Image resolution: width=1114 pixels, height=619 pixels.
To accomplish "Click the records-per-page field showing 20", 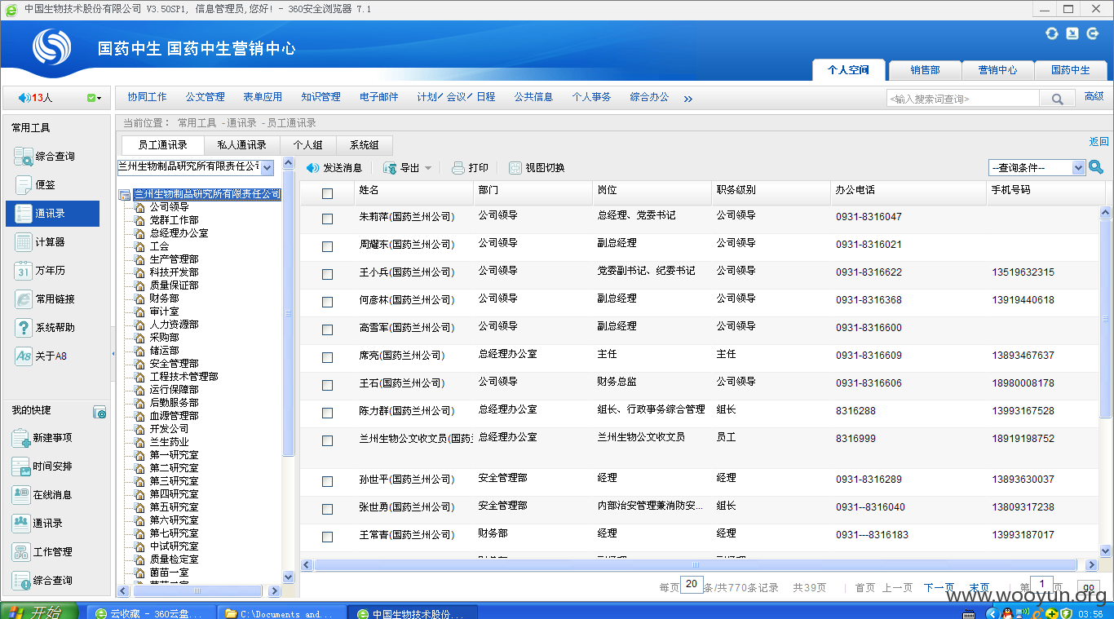I will point(692,585).
